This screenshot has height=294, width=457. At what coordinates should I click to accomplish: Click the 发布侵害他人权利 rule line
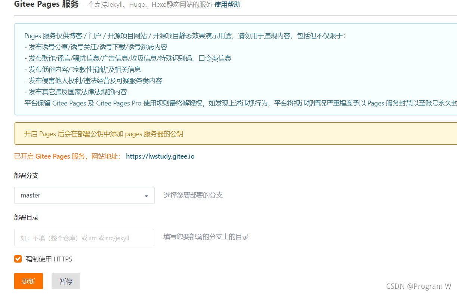click(93, 81)
